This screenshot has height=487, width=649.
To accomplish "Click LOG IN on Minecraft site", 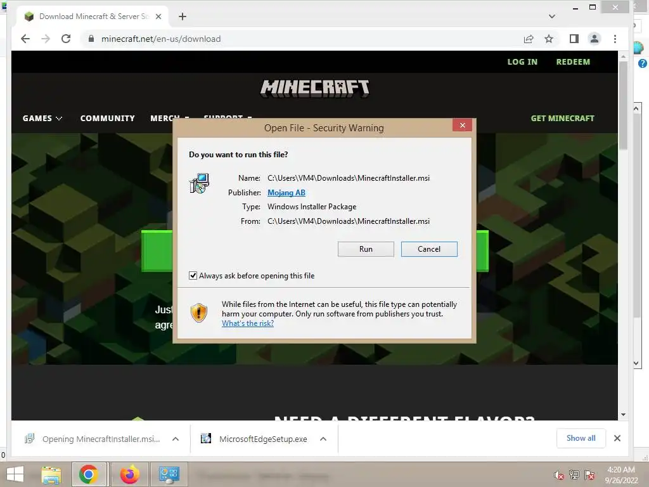I will click(x=522, y=62).
